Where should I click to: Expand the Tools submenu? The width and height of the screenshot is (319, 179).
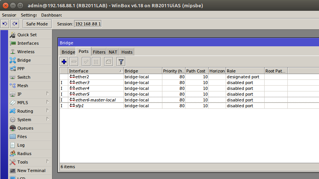(x=47, y=162)
